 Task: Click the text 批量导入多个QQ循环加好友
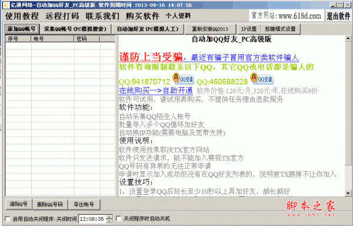point(162,125)
